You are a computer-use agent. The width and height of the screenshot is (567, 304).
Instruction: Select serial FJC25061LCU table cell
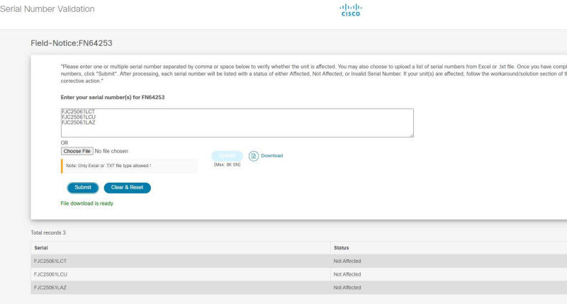click(181, 274)
